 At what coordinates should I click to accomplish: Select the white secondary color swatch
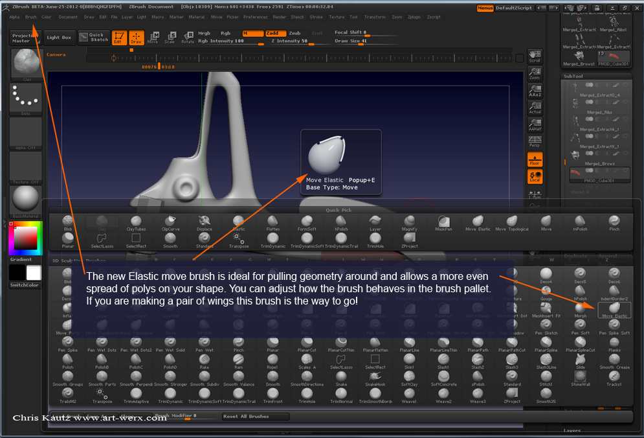coord(34,272)
